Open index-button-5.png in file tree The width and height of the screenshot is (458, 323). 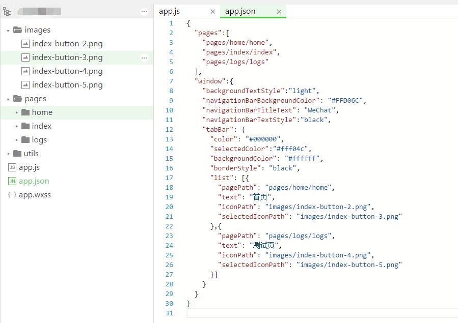point(67,85)
